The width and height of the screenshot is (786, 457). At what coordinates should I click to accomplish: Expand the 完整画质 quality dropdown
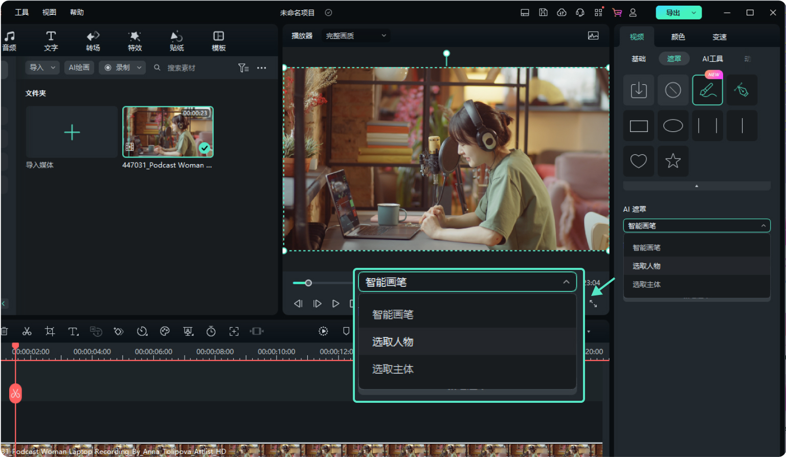[x=356, y=36]
